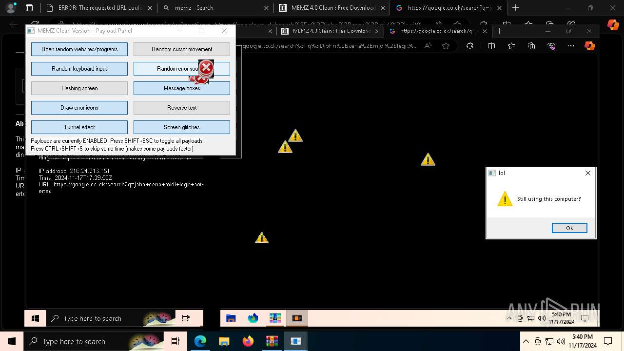Switch to MEMZ 4.0 Clean Free Download tab

click(x=331, y=8)
